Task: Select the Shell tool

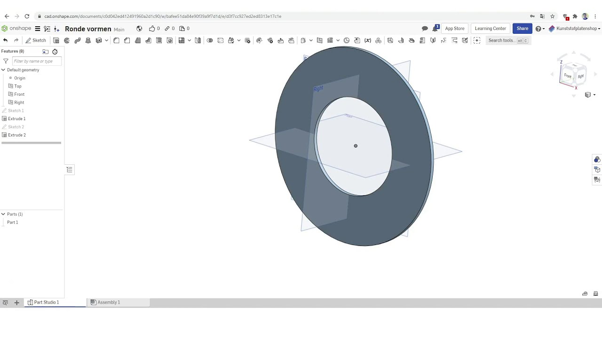Action: coord(159,40)
